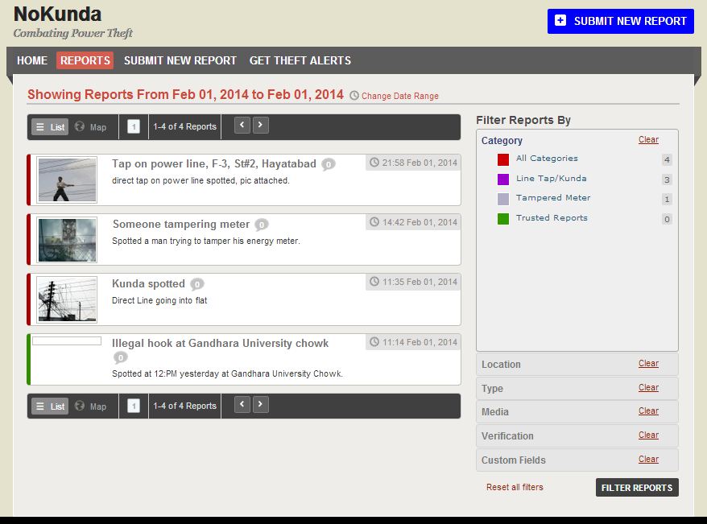This screenshot has width=707, height=524.
Task: Click the blue SUBMIT NEW REPORT button
Action: coord(621,21)
